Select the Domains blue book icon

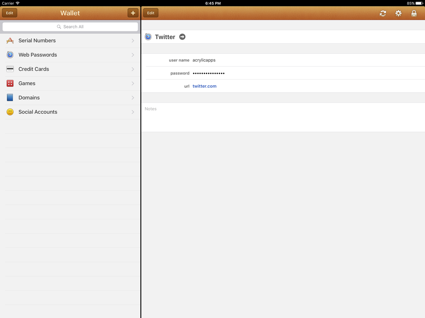coord(10,98)
